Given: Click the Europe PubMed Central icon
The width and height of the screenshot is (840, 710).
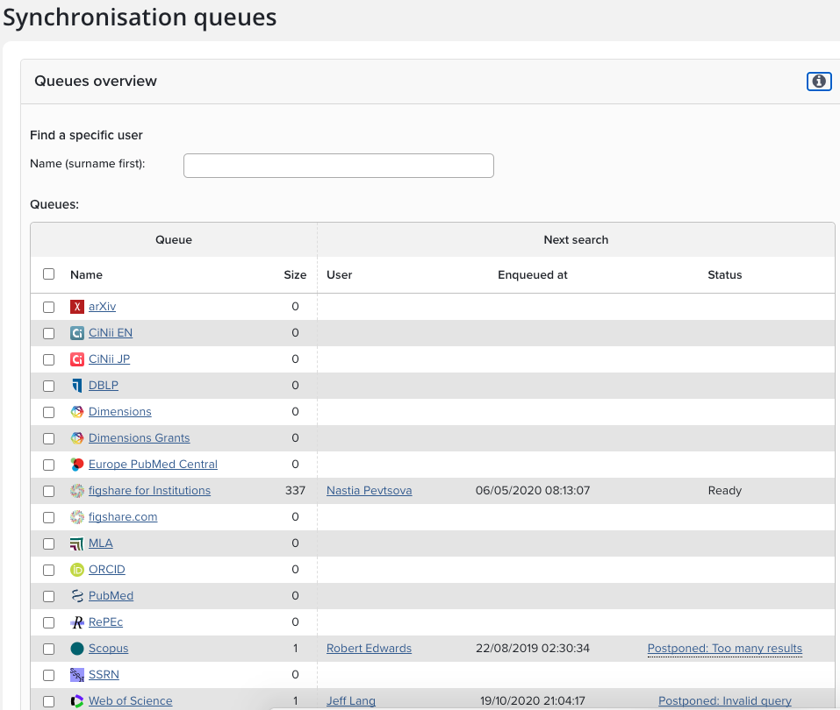Looking at the screenshot, I should (77, 465).
